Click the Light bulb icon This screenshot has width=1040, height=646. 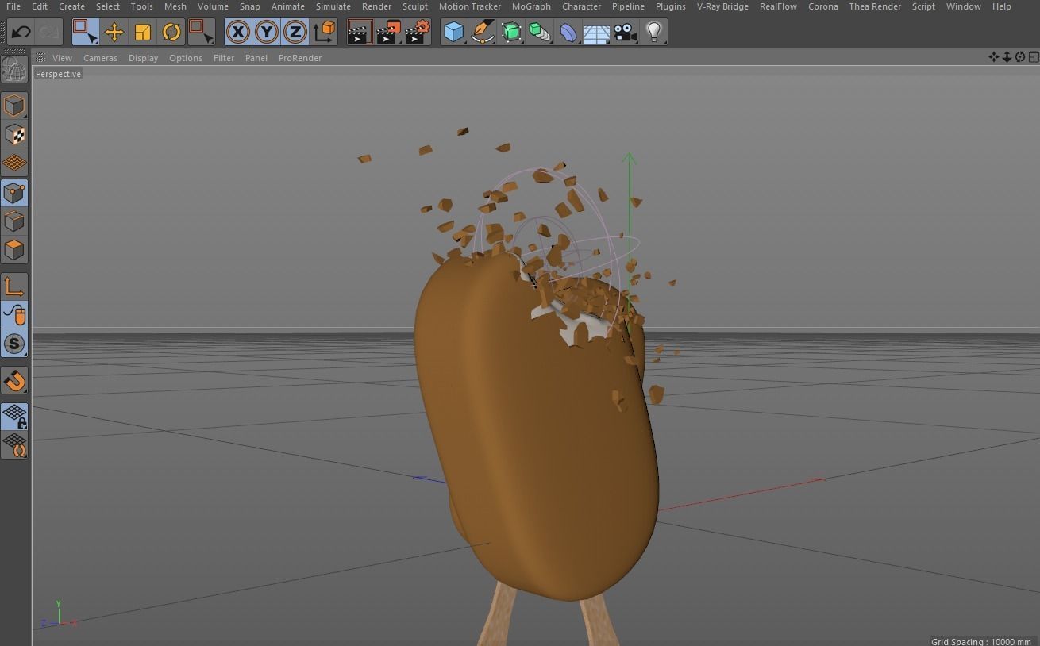[x=654, y=33]
